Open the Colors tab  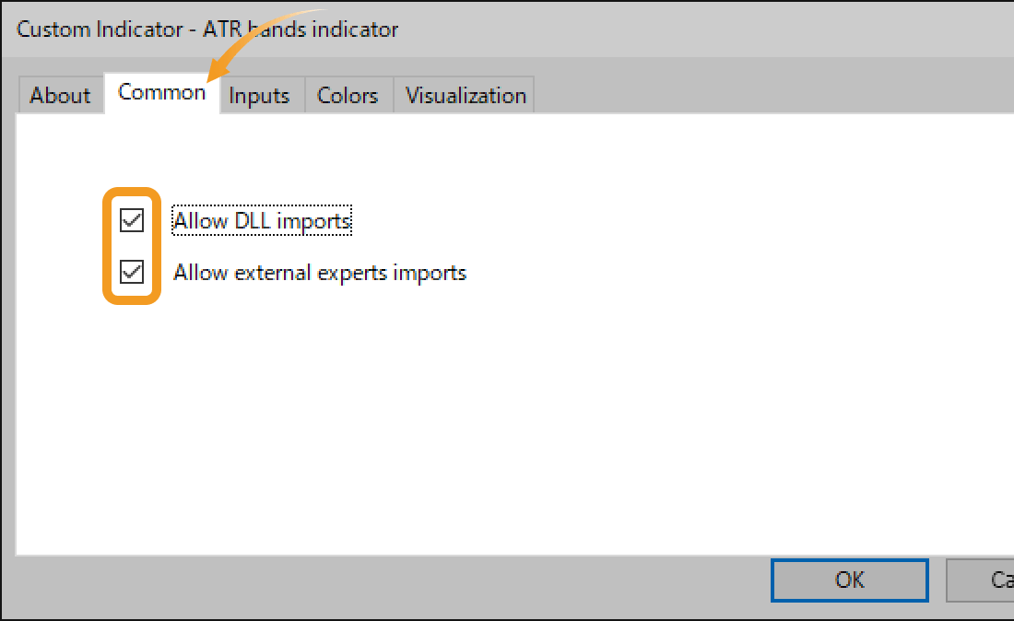(x=348, y=96)
